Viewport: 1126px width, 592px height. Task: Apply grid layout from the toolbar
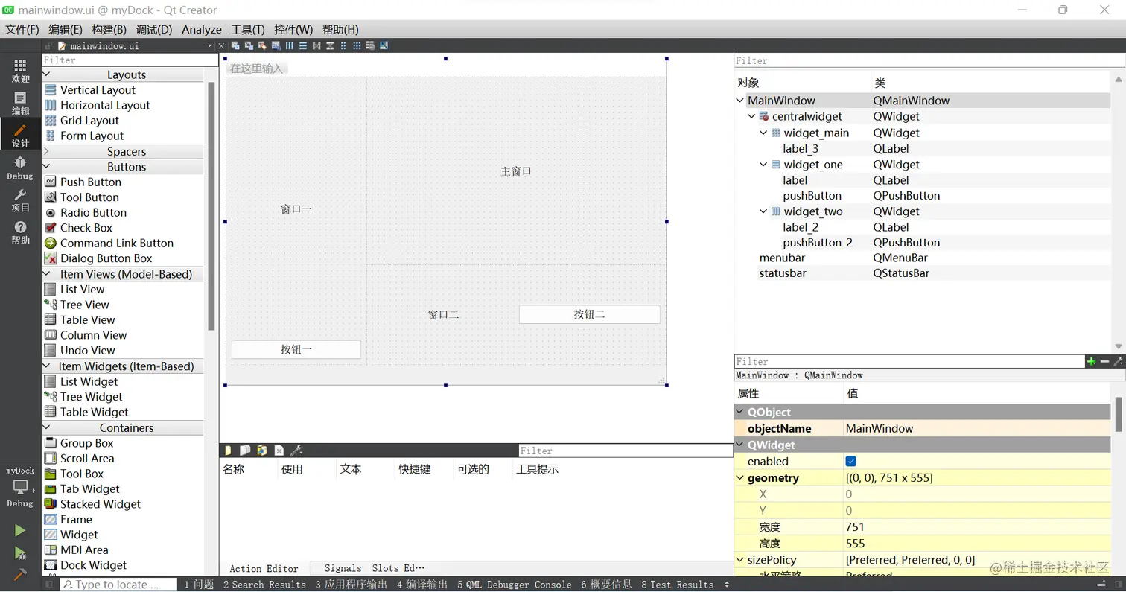[x=357, y=45]
